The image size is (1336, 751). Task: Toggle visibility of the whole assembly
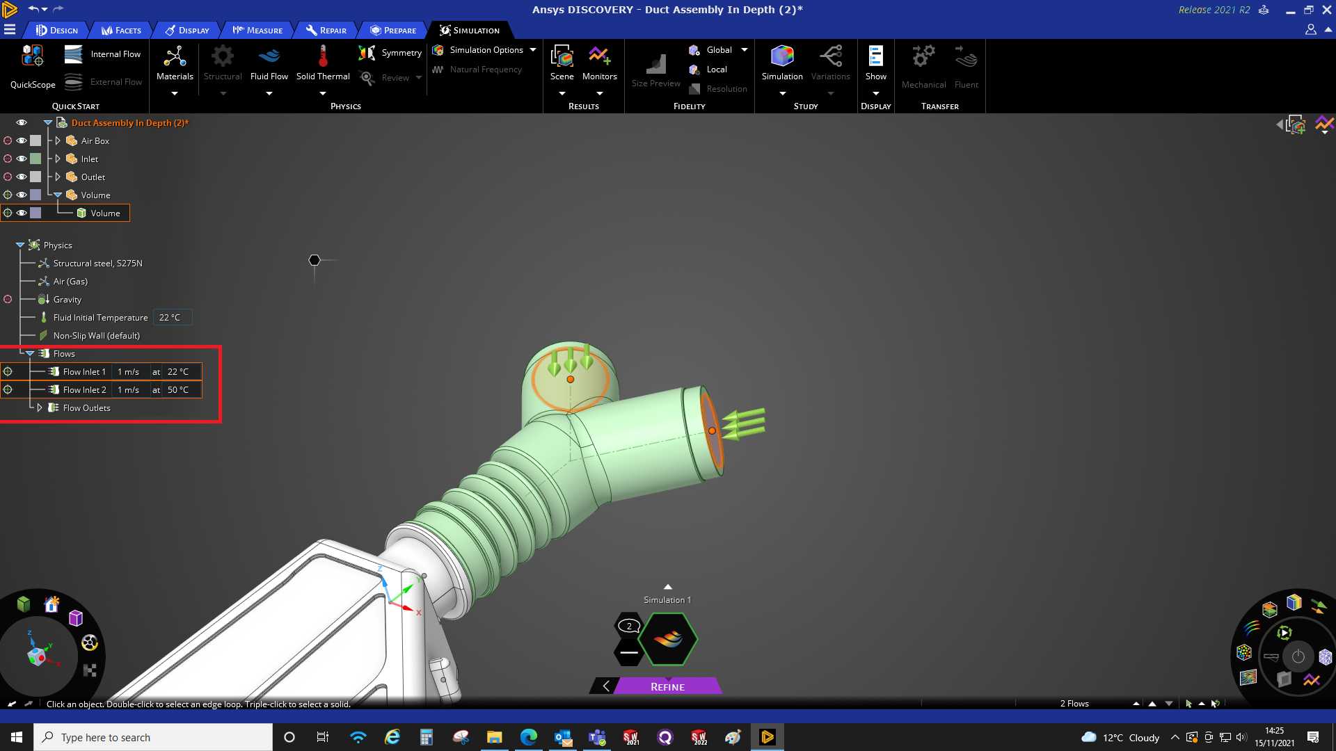tap(22, 122)
